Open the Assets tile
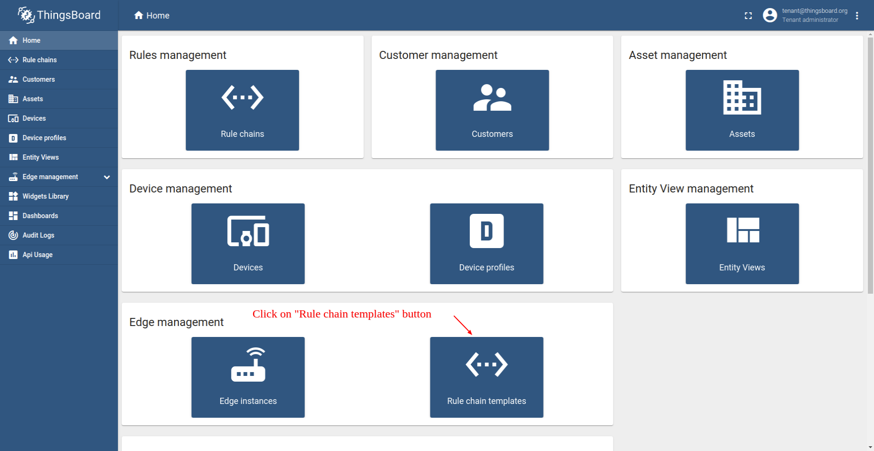The image size is (874, 451). (742, 110)
